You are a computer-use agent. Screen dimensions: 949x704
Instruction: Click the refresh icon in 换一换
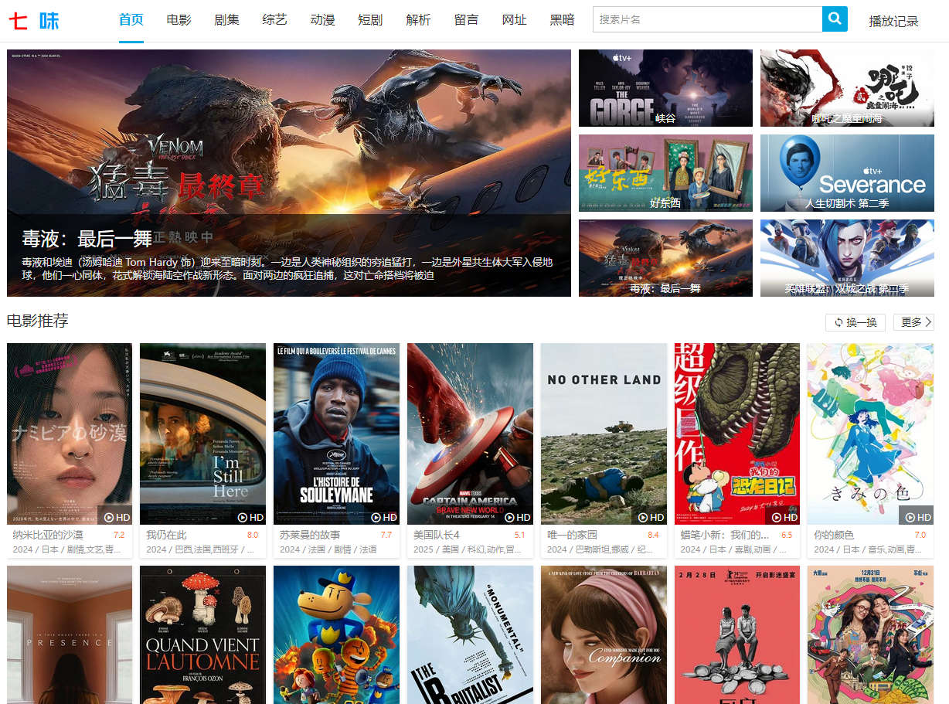tap(838, 322)
